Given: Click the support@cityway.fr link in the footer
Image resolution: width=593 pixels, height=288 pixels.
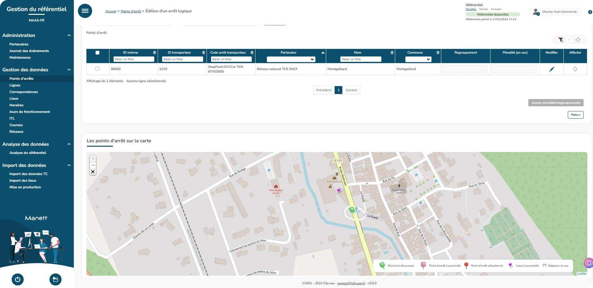Looking at the screenshot, I should pyautogui.click(x=351, y=283).
